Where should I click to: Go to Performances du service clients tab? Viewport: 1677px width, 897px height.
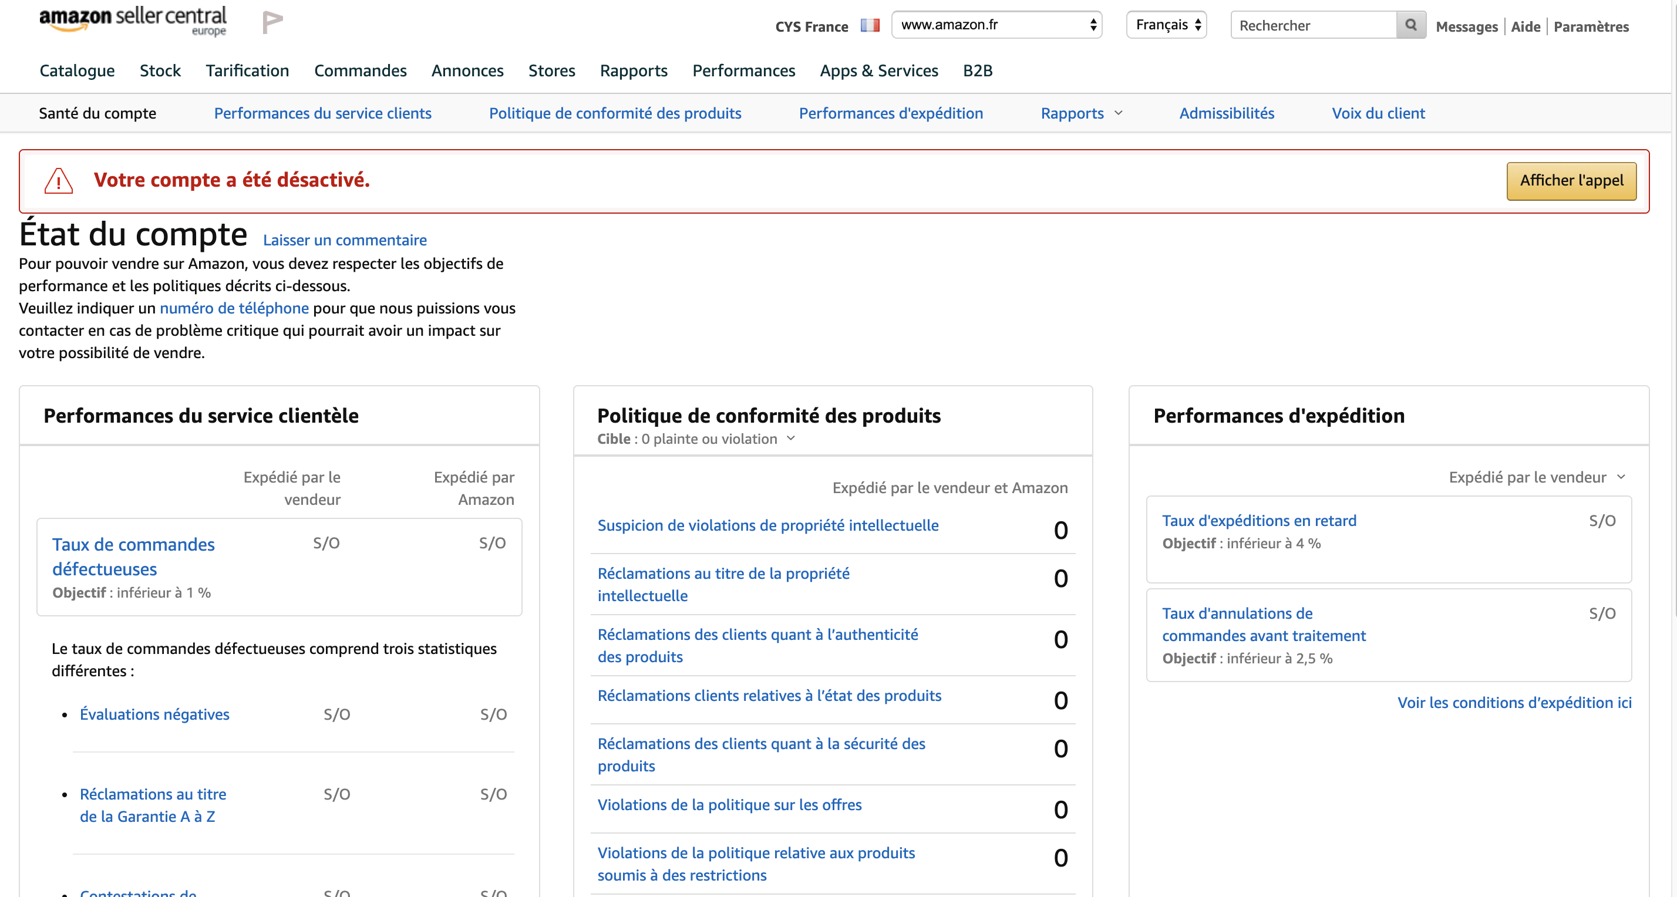[x=322, y=113]
